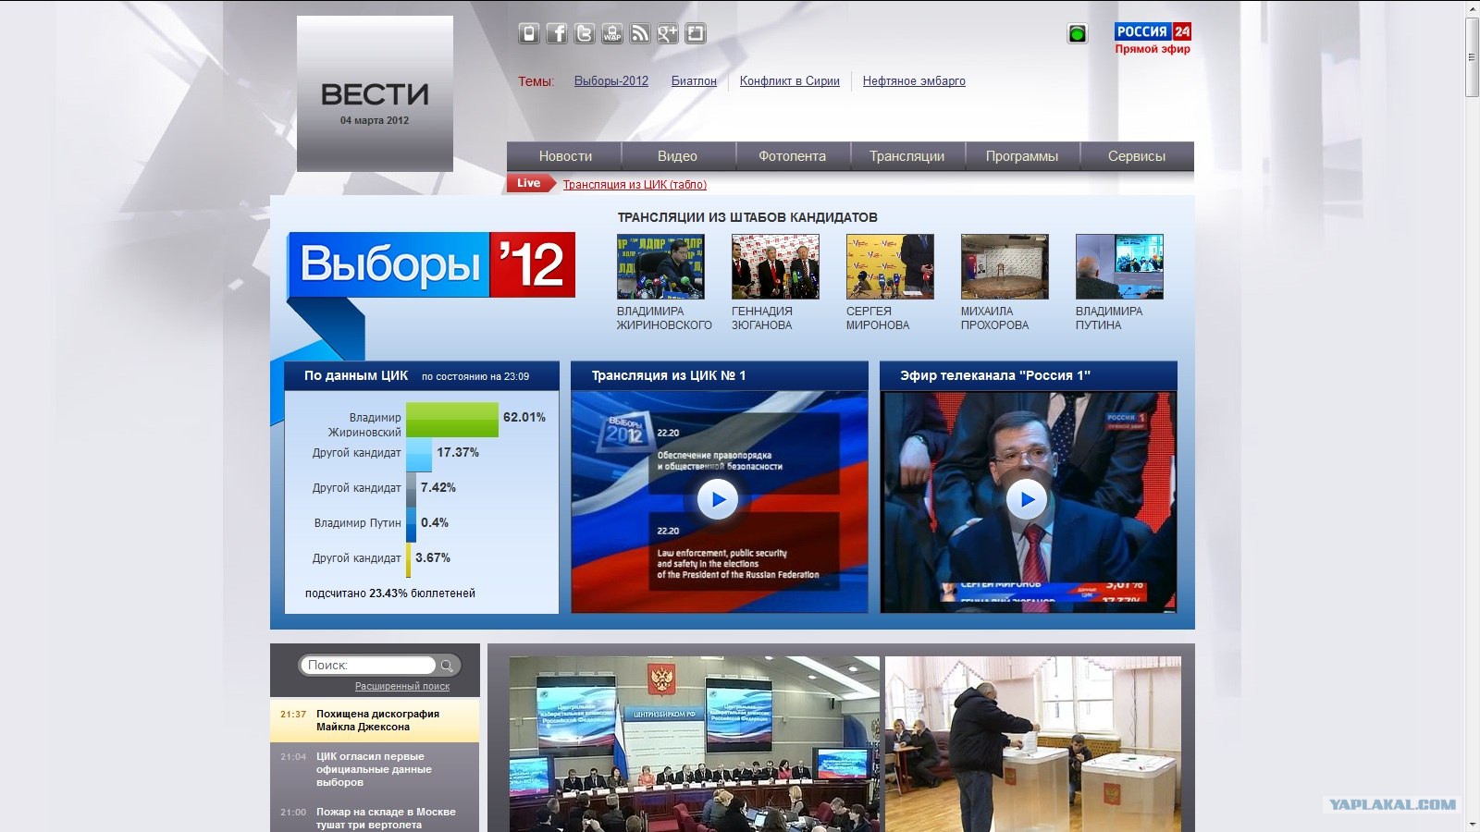Click the 7.42% result value
The height and width of the screenshot is (832, 1480).
438,487
